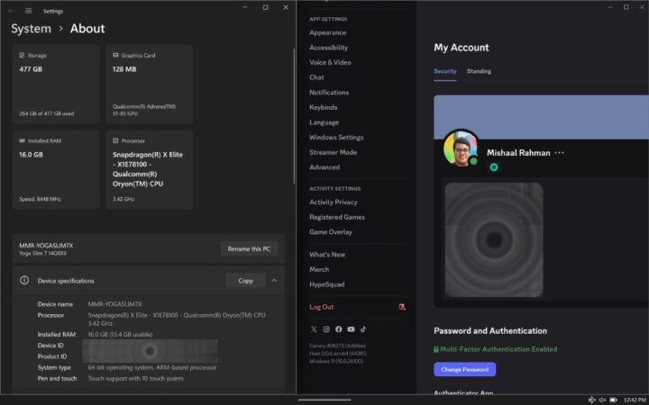Open Discord's Instagram icon link
This screenshot has height=405, width=649.
pyautogui.click(x=326, y=329)
